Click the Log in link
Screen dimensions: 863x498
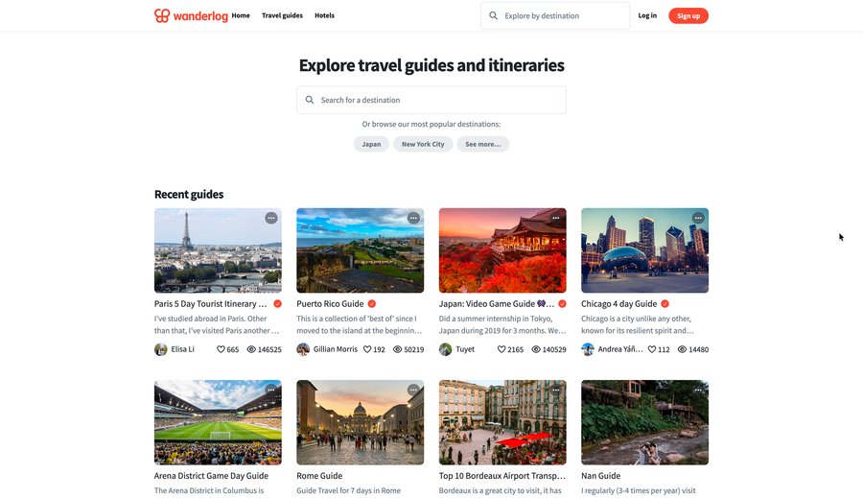(647, 15)
